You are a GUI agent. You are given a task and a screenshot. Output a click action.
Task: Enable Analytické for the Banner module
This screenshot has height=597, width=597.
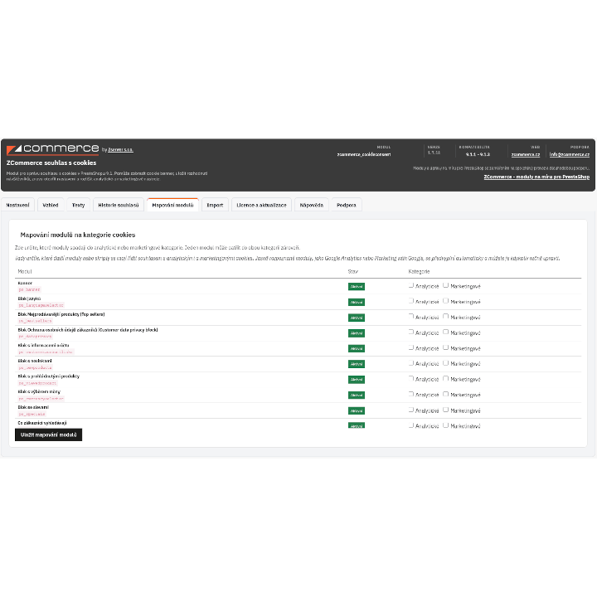point(410,285)
